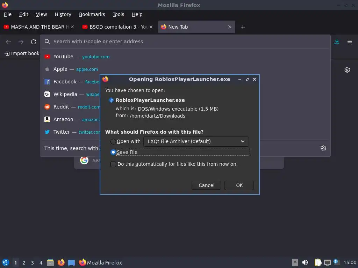Close the BSOD compilation 3 tab

coord(151,27)
